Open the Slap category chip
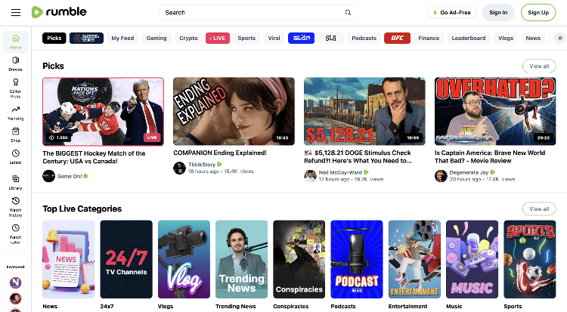567x312 pixels. pyautogui.click(x=301, y=38)
